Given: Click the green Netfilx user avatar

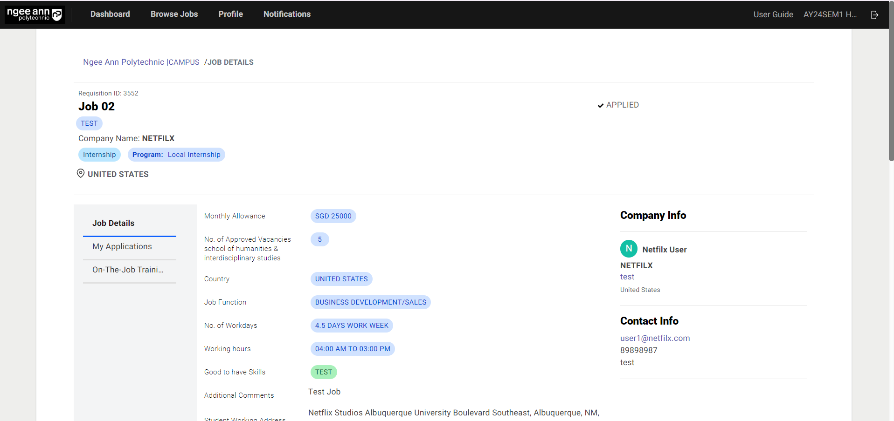Looking at the screenshot, I should coord(628,249).
